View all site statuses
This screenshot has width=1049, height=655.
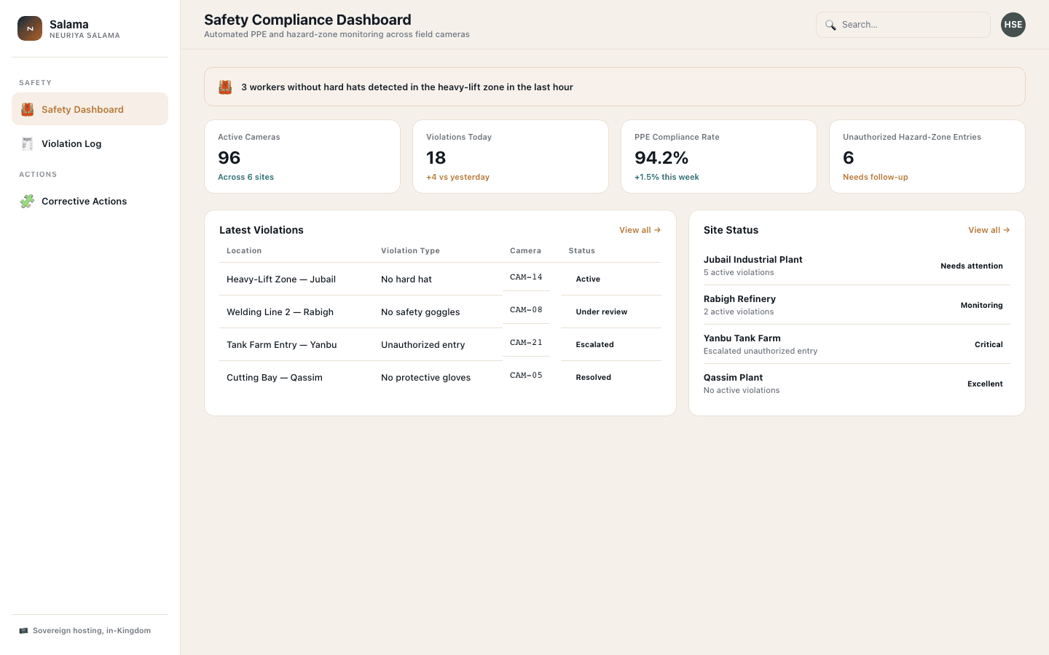989,230
